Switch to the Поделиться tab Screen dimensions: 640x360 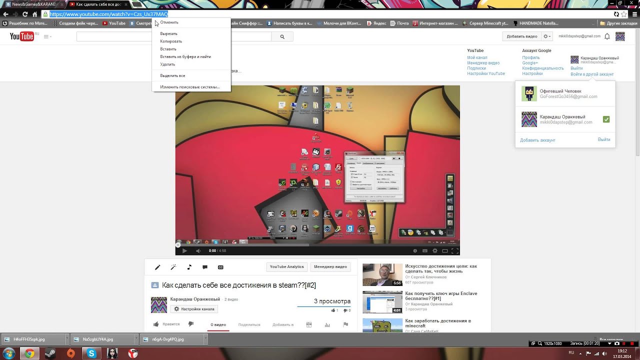tap(249, 325)
